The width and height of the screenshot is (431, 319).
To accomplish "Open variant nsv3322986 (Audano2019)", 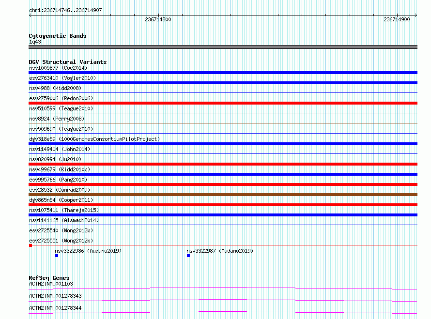I will [88, 251].
